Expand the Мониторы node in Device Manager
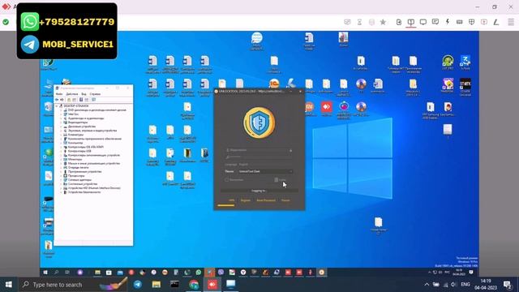Viewport: 519px width, 292px height. [x=62, y=159]
